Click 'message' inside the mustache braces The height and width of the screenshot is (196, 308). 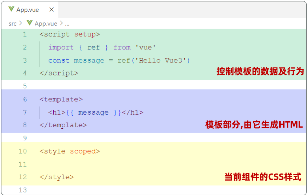pyautogui.click(x=93, y=113)
